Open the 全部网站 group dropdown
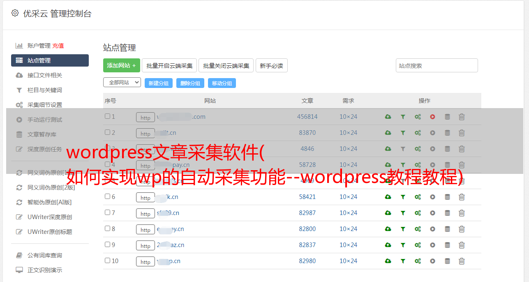 [122, 83]
